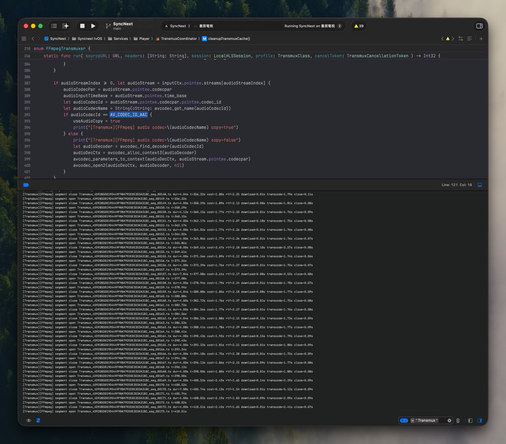Toggle the split console view at bottom right

480,420
